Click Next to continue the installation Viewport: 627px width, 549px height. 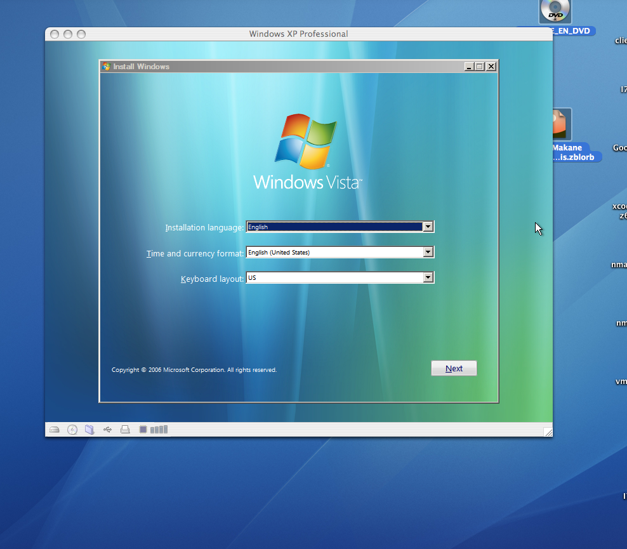454,368
